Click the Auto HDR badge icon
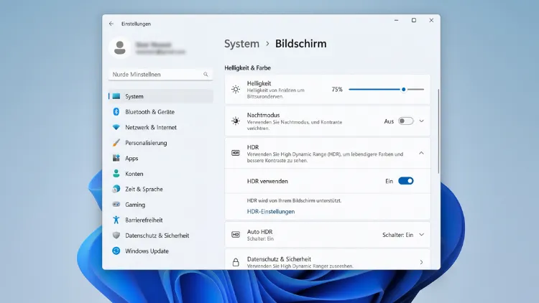The width and height of the screenshot is (539, 303). [x=236, y=235]
